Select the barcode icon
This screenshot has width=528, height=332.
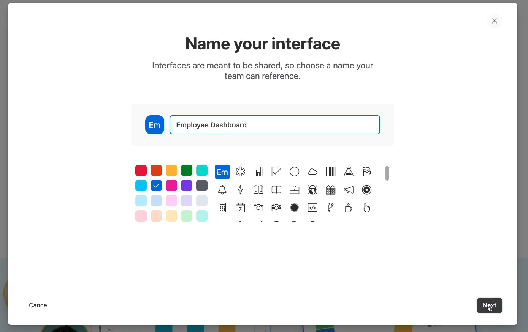click(x=331, y=172)
